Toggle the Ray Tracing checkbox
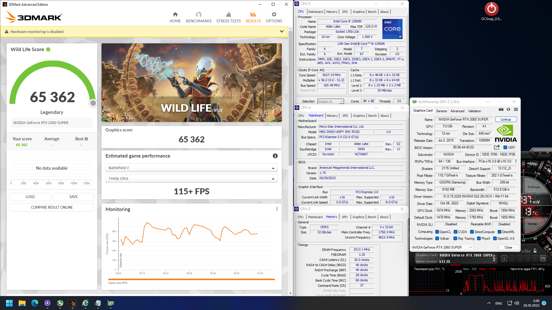This screenshot has height=310, width=552. pyautogui.click(x=455, y=239)
